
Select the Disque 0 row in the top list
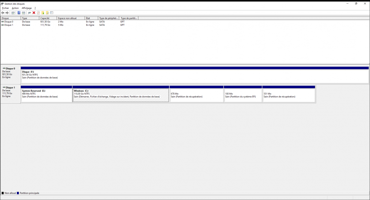click(9, 22)
